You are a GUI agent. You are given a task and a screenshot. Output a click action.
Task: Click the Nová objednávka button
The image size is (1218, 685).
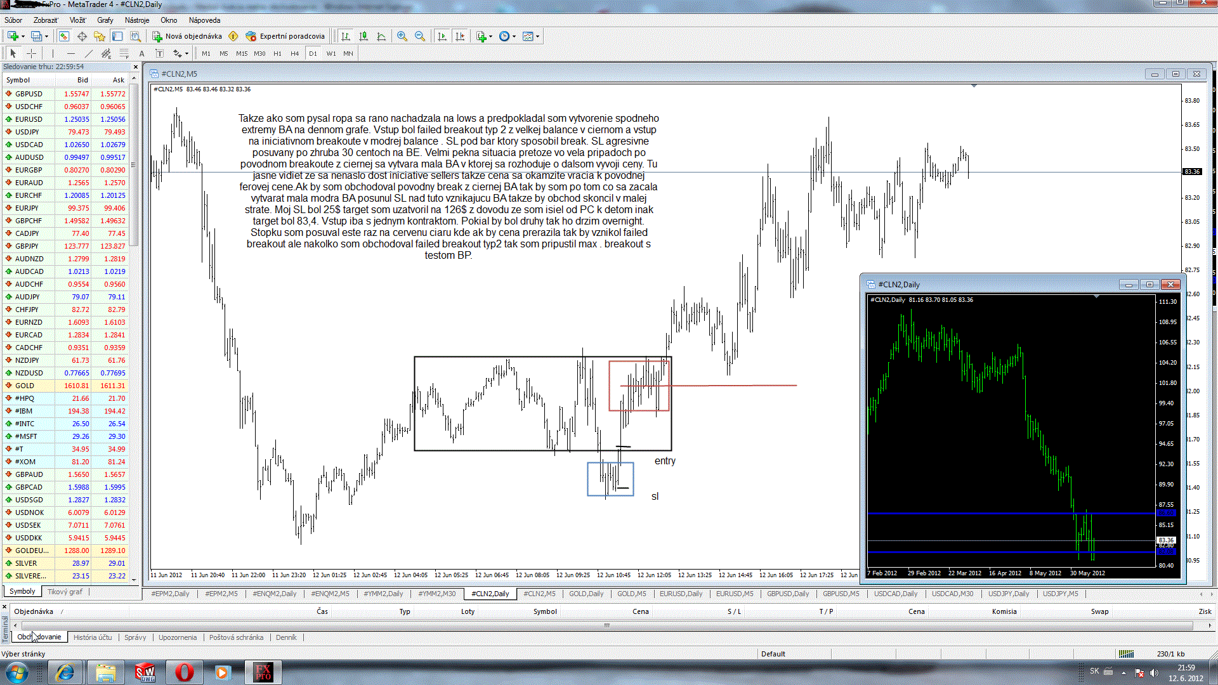click(x=187, y=36)
